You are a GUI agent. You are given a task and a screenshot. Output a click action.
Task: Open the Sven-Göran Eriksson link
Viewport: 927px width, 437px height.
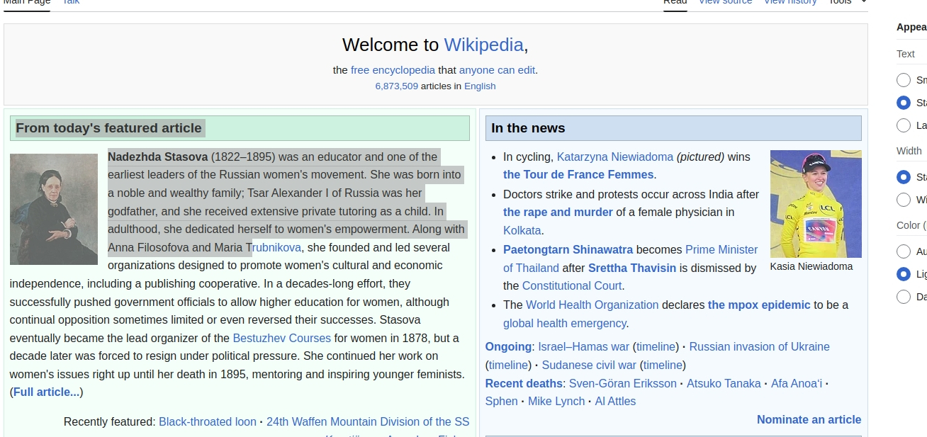tap(622, 383)
